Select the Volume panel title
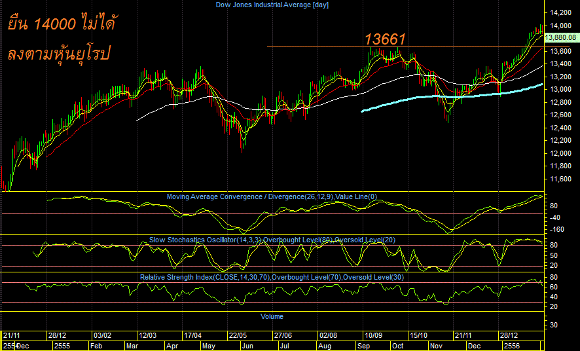Screen dimensions: 580x351 272,316
